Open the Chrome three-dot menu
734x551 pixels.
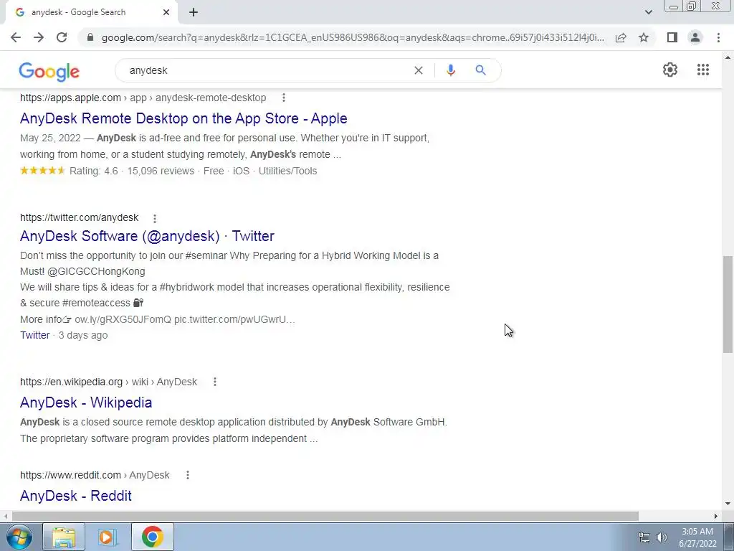point(718,37)
